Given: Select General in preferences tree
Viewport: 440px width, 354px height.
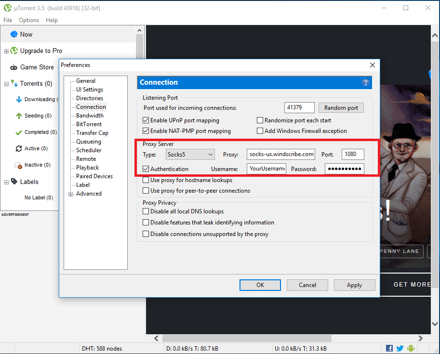Looking at the screenshot, I should pos(86,81).
